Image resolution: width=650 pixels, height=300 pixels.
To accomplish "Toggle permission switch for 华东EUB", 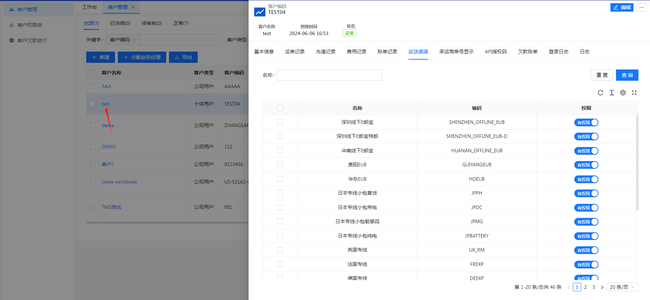I will (586, 179).
